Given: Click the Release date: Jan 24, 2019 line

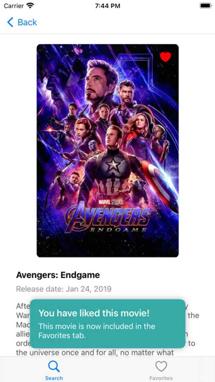Looking at the screenshot, I should tap(64, 289).
